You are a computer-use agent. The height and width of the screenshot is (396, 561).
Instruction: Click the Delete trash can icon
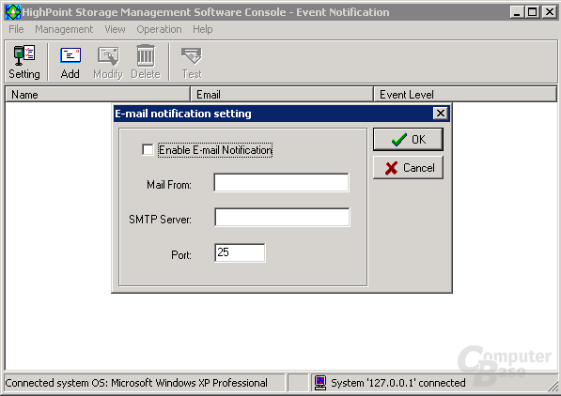pyautogui.click(x=146, y=62)
